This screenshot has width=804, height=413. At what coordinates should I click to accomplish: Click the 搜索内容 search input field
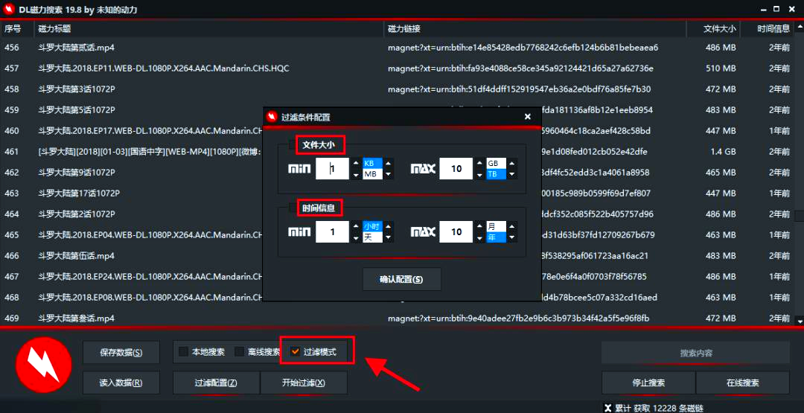(695, 353)
